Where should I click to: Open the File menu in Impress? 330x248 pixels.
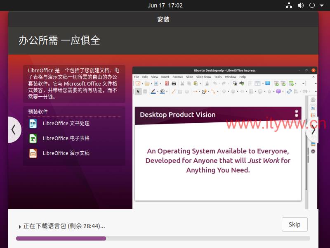[x=137, y=77]
